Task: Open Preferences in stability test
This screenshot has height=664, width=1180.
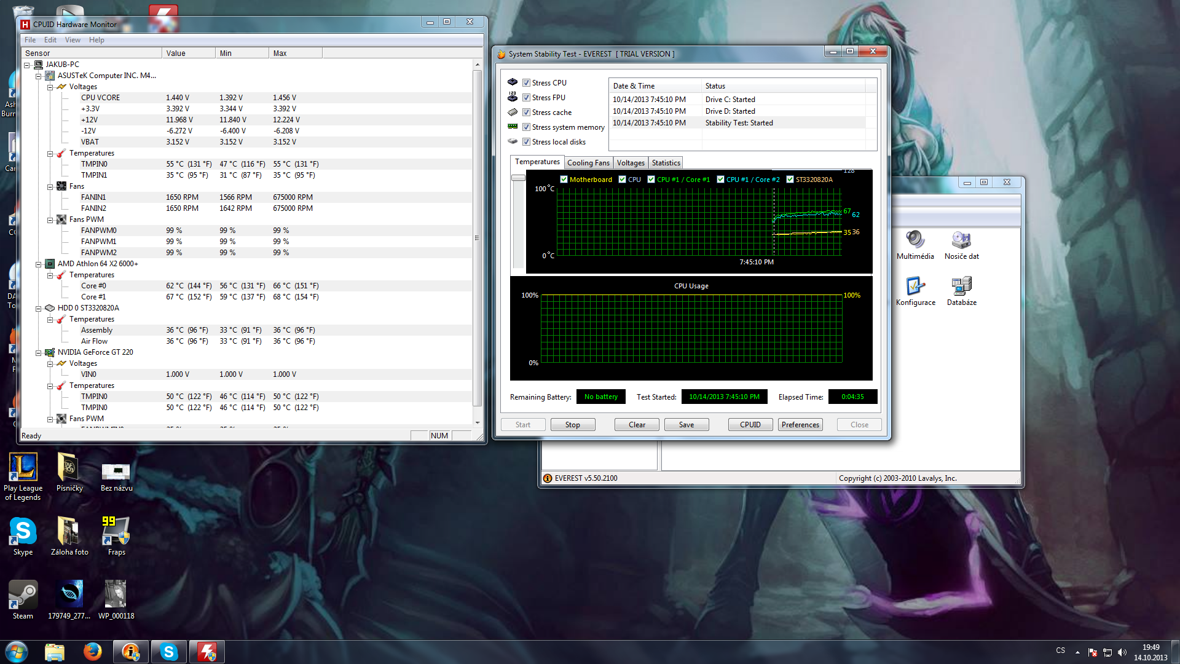Action: (800, 425)
